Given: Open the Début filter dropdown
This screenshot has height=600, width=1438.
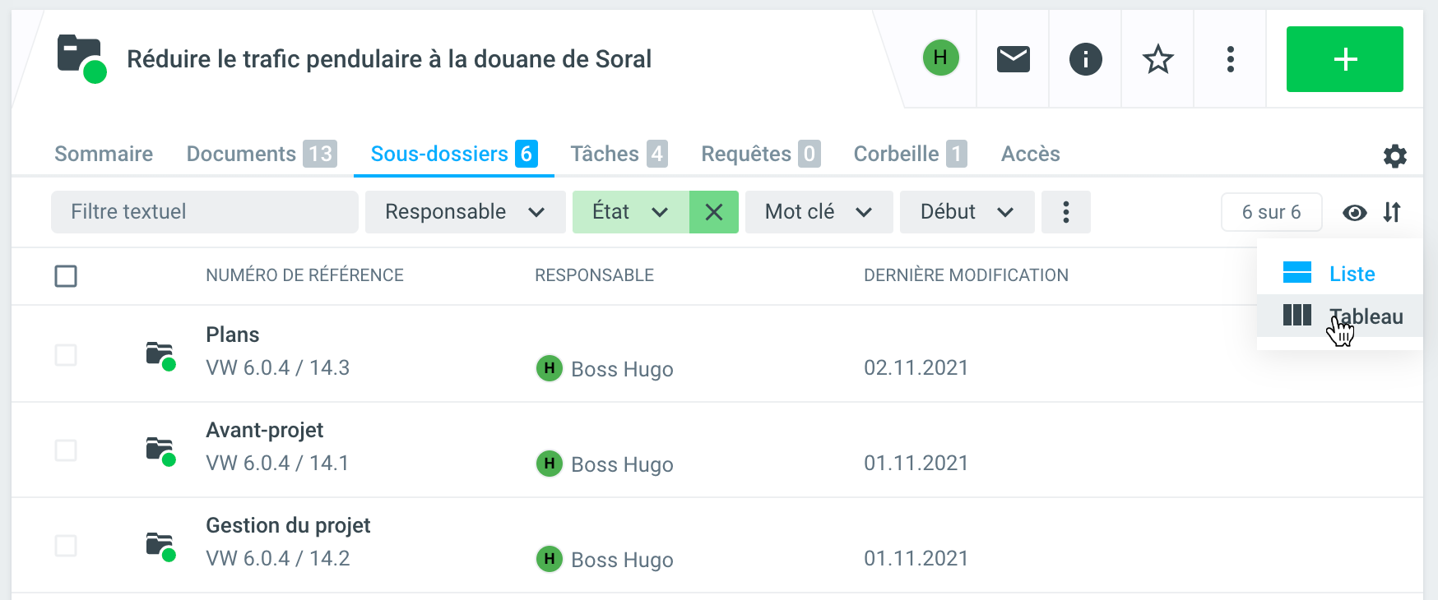Looking at the screenshot, I should point(966,212).
